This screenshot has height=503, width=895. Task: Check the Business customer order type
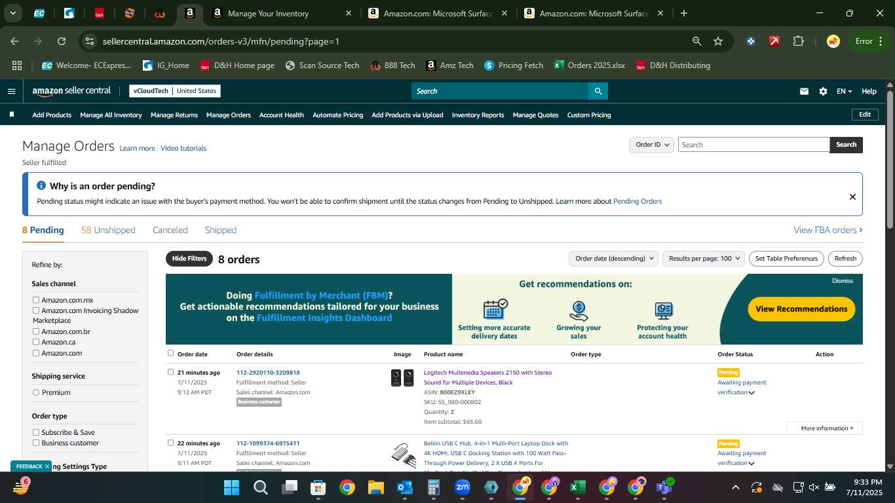coord(36,443)
